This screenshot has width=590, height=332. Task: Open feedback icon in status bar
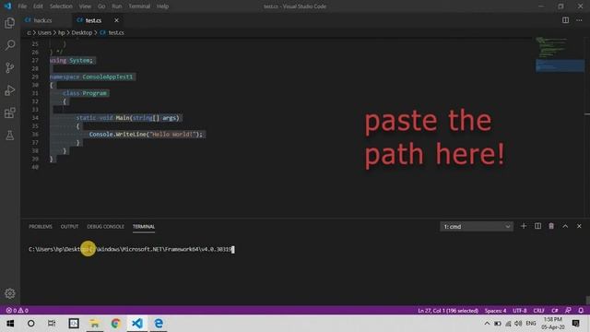[x=568, y=311]
